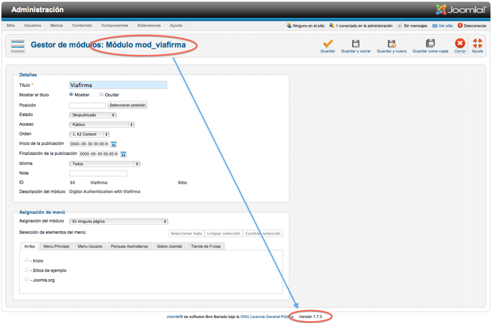493x323 pixels.
Task: Click the Nota text field
Action: click(98, 173)
